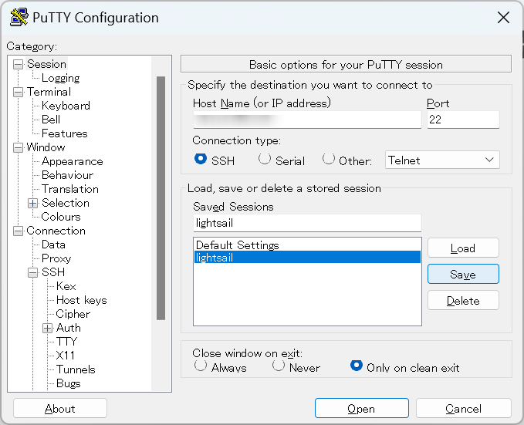The image size is (524, 425).
Task: Collapse the Terminal tree node
Action: point(18,92)
